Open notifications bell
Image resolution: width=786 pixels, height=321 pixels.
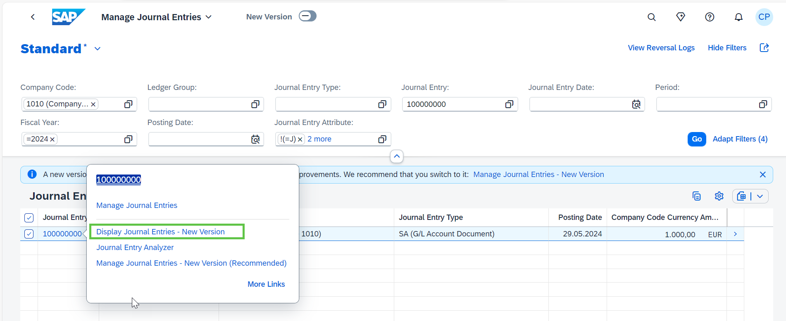[x=738, y=17]
